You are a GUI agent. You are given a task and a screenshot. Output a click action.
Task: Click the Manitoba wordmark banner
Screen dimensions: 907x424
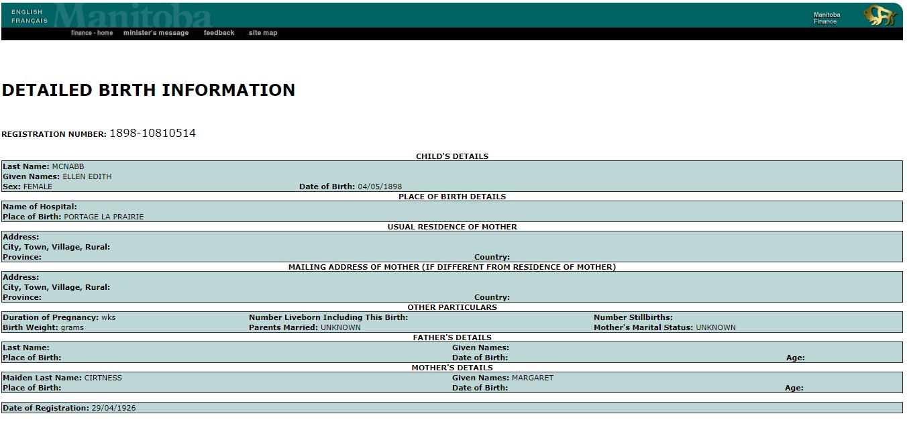pos(131,17)
